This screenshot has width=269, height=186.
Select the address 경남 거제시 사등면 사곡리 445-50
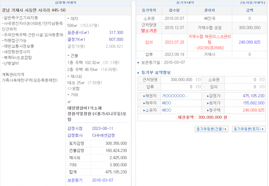pyautogui.click(x=34, y=10)
